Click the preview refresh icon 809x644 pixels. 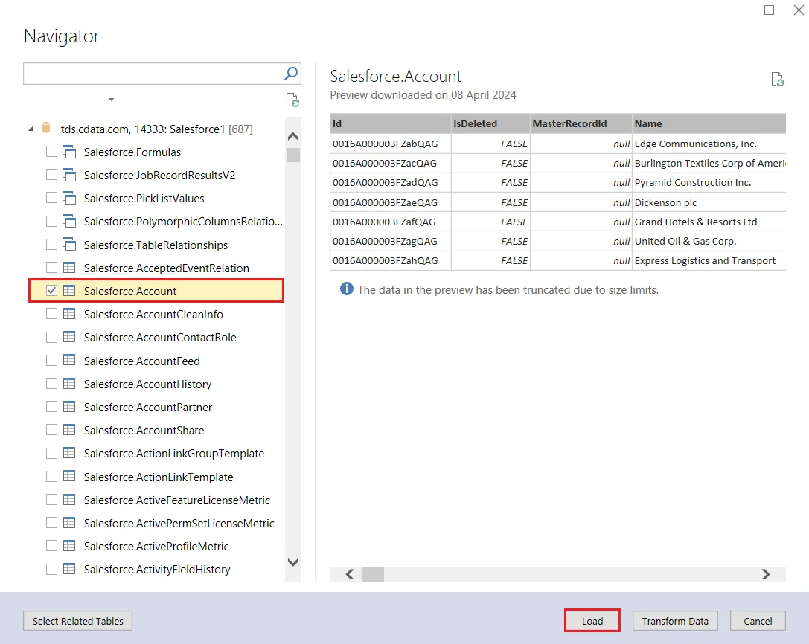(x=778, y=80)
